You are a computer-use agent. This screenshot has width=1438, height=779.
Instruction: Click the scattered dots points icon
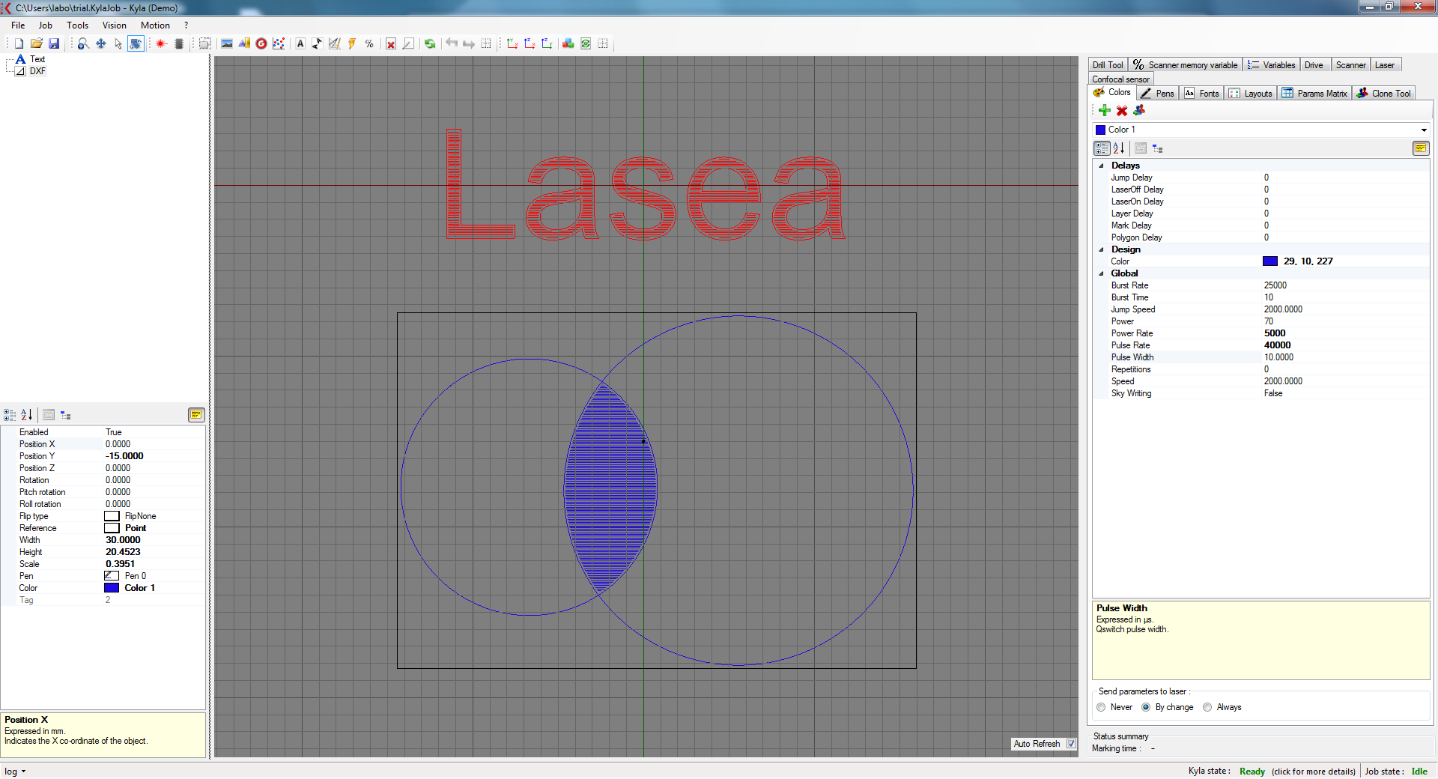pos(279,43)
